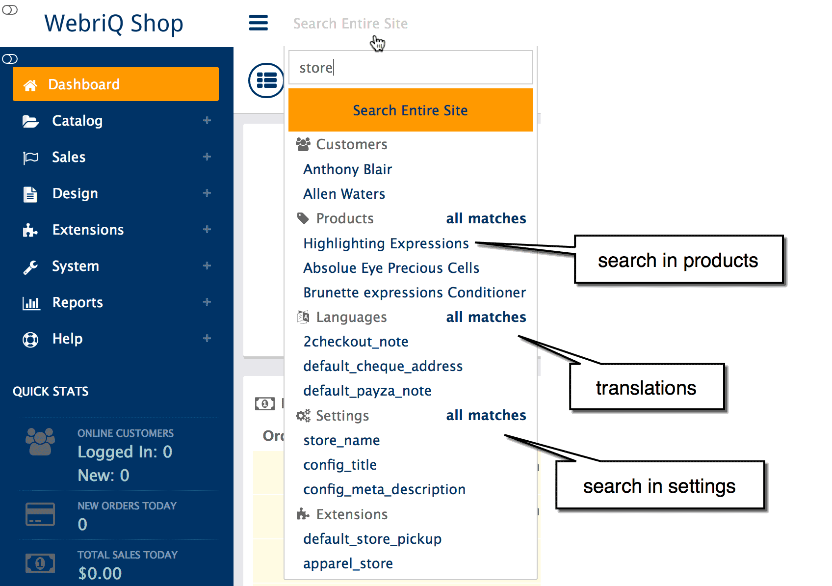Click the Settings gears icon

303,416
